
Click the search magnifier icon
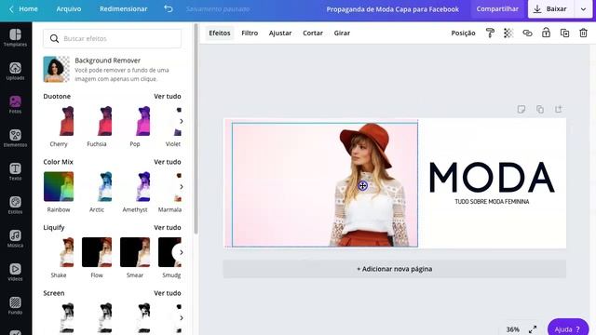pyautogui.click(x=54, y=39)
